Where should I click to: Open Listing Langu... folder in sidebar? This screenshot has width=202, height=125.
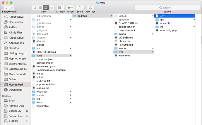[16, 53]
